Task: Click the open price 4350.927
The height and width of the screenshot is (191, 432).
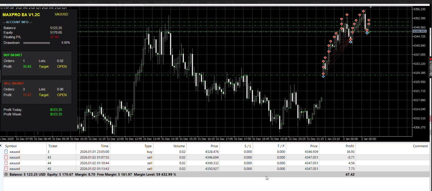Action: tap(212, 169)
